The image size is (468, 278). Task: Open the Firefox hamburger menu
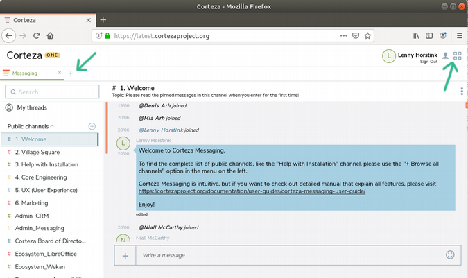(x=459, y=35)
